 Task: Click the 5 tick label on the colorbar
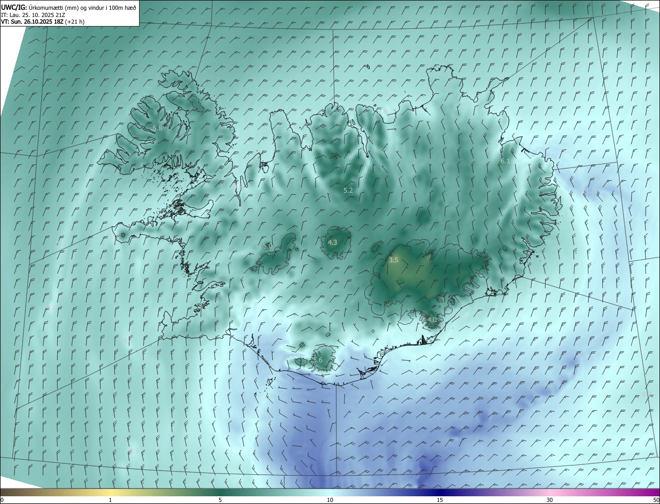point(220,500)
